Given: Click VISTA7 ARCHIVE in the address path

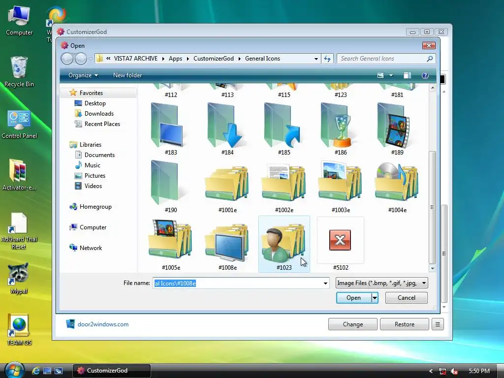Looking at the screenshot, I should click(136, 59).
